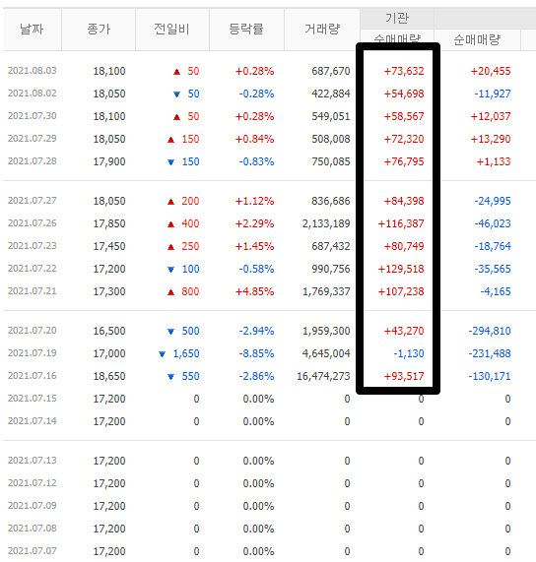The height and width of the screenshot is (562, 536).
Task: Click institution net buy +116,387
Action: point(401,223)
